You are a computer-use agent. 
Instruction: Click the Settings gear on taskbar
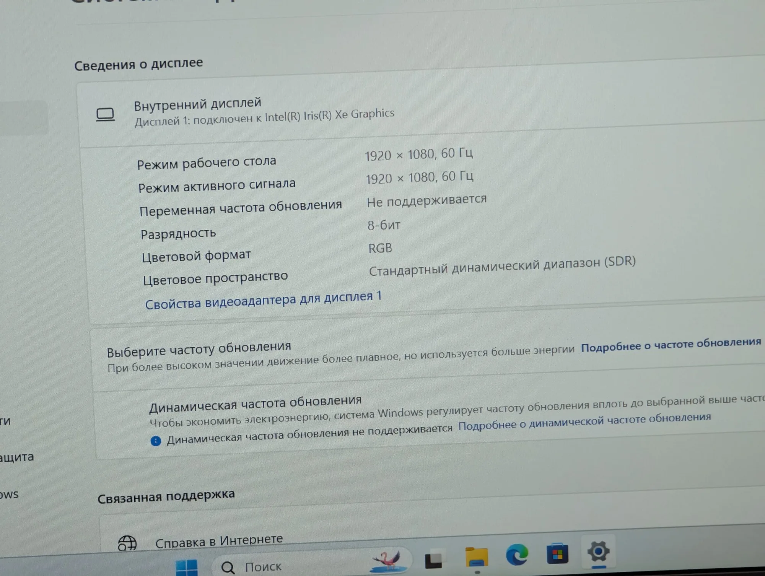(598, 551)
